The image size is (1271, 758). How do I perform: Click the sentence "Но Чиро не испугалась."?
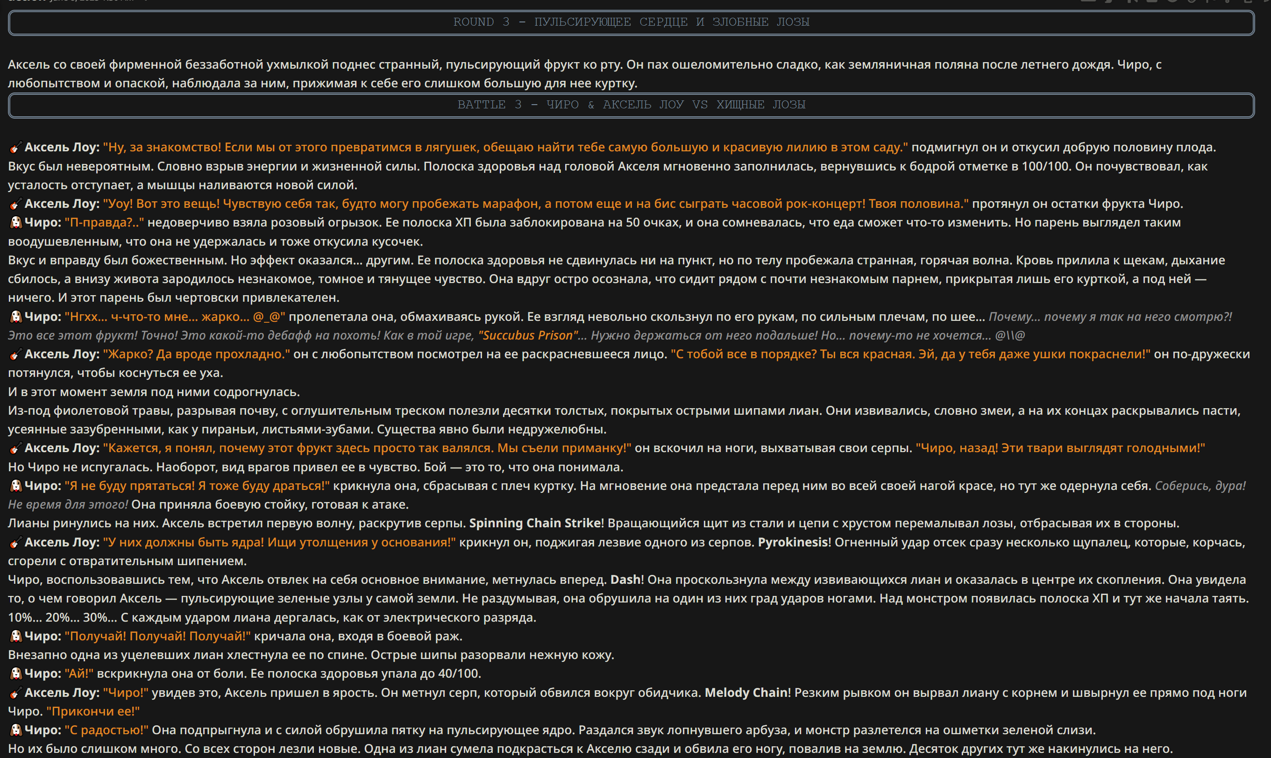coord(80,468)
